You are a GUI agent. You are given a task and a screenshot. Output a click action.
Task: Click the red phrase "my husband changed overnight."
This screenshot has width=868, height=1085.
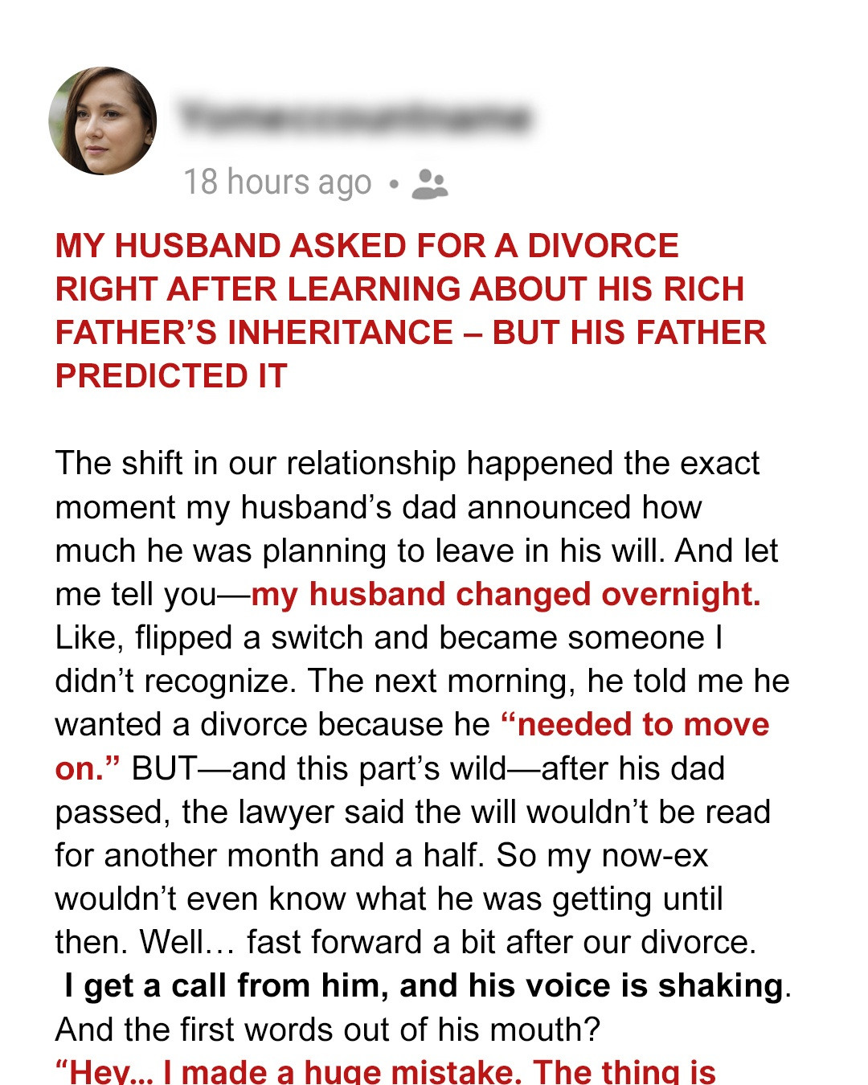(506, 595)
